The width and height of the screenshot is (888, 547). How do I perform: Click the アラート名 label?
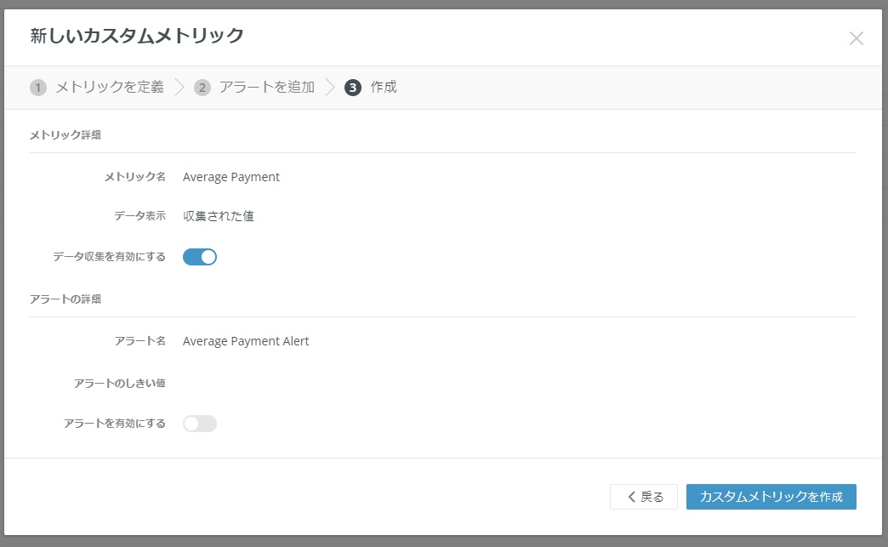pos(139,341)
